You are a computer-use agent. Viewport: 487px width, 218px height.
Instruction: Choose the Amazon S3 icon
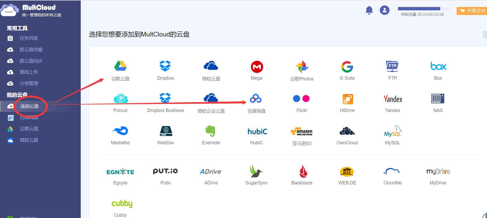(x=302, y=132)
